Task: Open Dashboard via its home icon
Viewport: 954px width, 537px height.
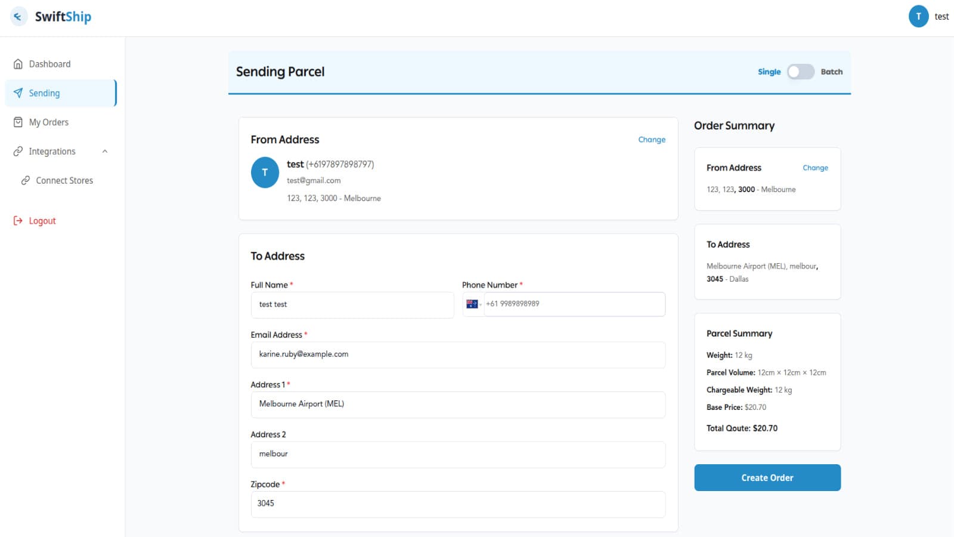Action: pyautogui.click(x=18, y=64)
